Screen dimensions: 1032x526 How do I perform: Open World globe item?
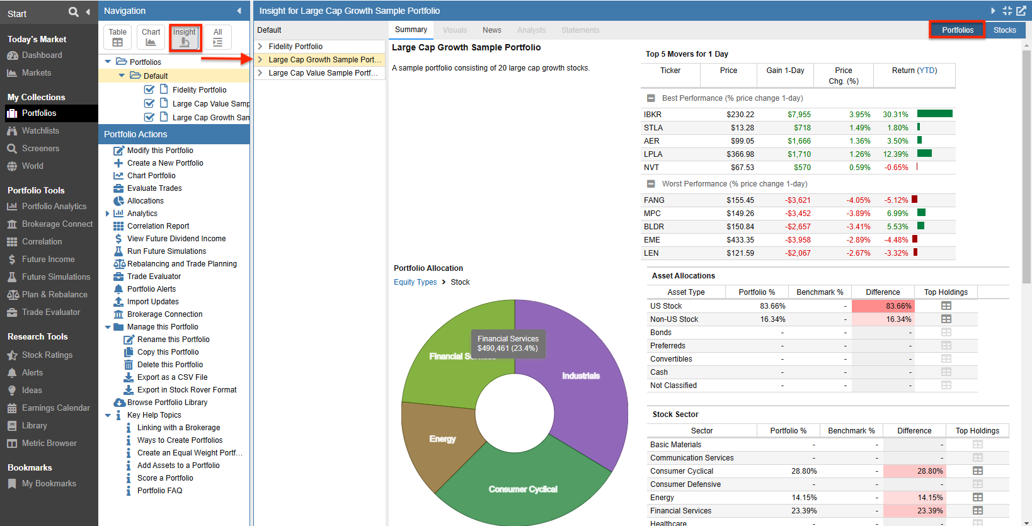pyautogui.click(x=32, y=166)
